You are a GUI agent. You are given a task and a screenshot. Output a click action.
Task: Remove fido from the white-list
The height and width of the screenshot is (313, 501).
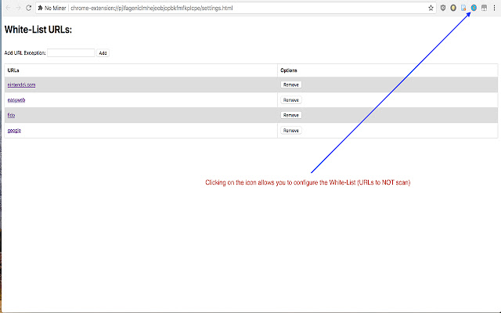coord(291,115)
